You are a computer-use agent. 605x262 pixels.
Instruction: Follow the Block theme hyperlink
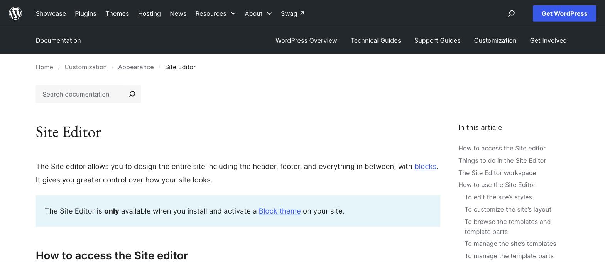pyautogui.click(x=280, y=211)
